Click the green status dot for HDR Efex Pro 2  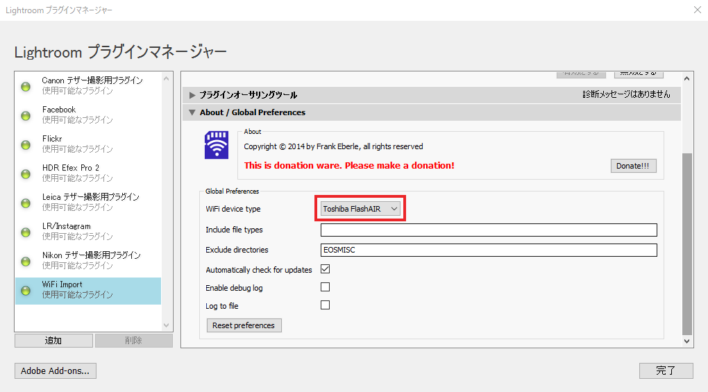(26, 173)
